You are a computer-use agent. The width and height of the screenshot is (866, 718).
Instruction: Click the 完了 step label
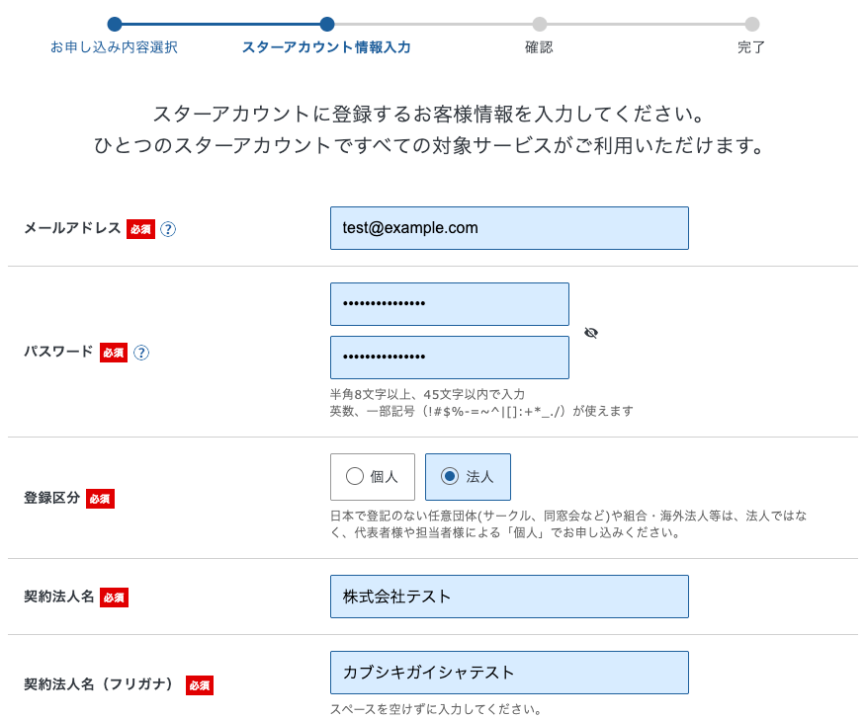coord(751,47)
